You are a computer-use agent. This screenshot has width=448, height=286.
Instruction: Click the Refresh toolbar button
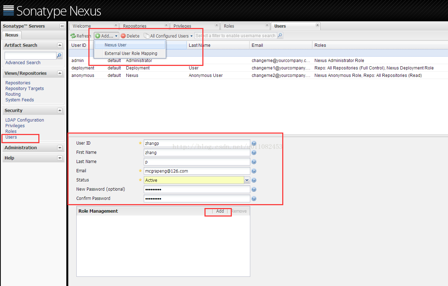(81, 36)
